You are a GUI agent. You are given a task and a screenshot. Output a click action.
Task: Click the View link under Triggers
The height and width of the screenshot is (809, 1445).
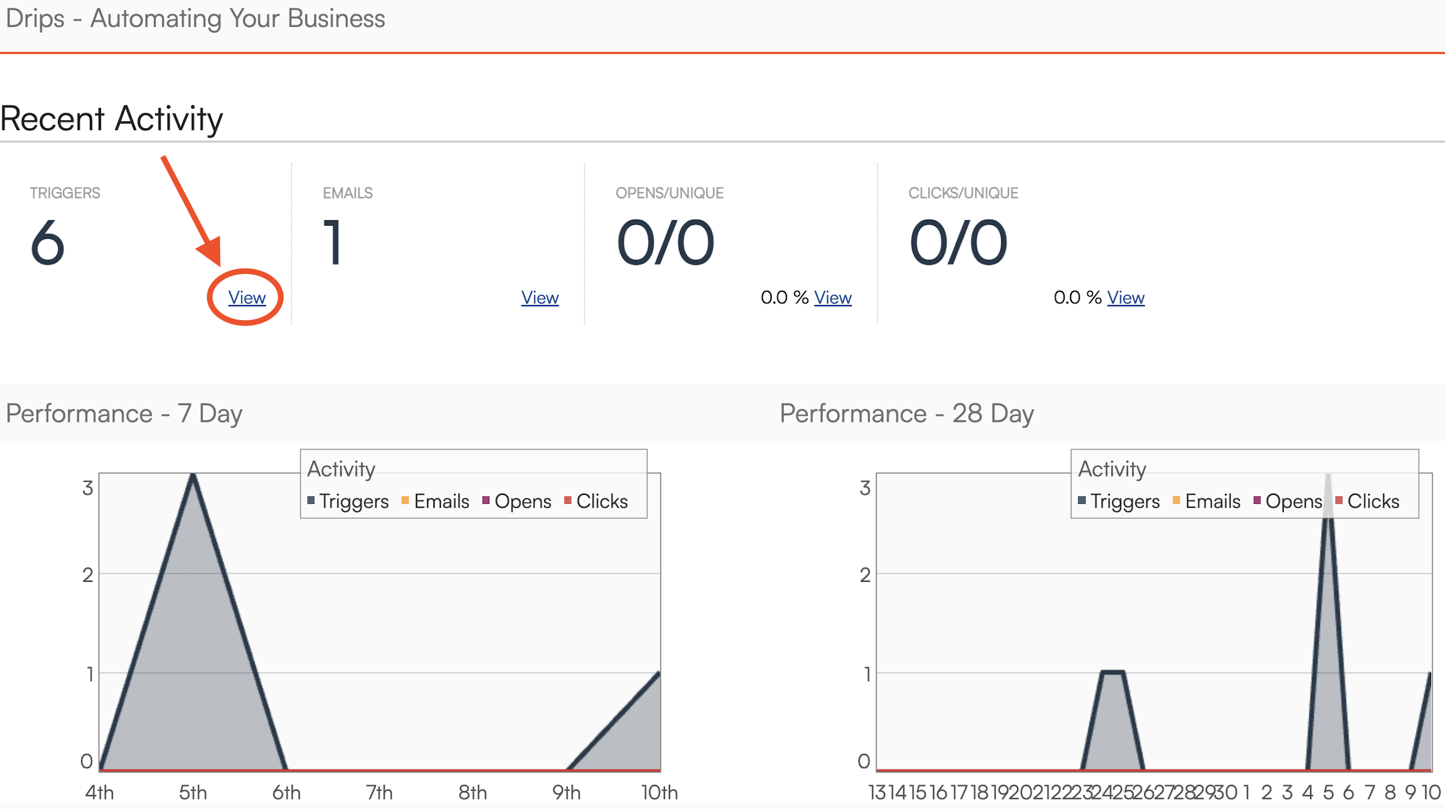(247, 298)
